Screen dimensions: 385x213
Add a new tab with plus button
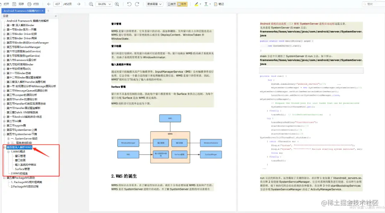(x=48, y=11)
